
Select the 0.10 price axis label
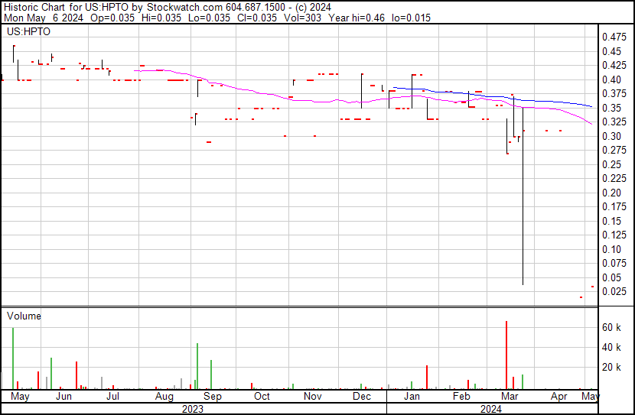611,250
